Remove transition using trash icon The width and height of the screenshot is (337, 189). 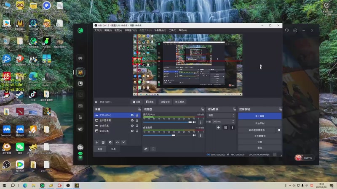pos(225,127)
